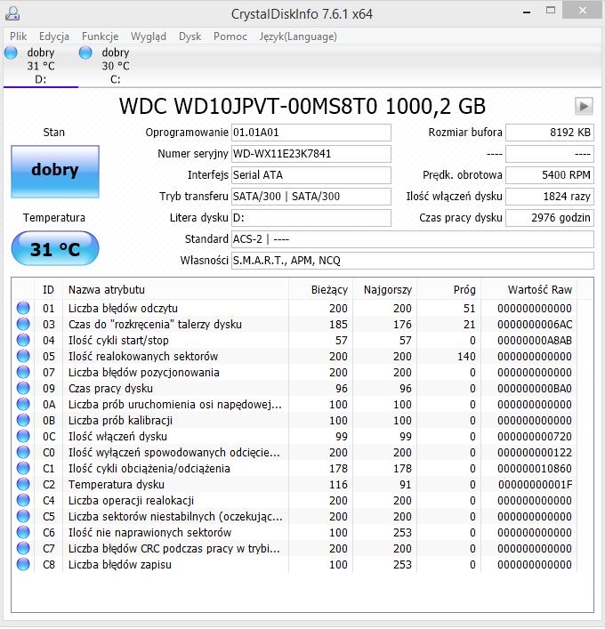Click raw value 000000010860
The height and width of the screenshot is (629, 605).
pos(535,469)
